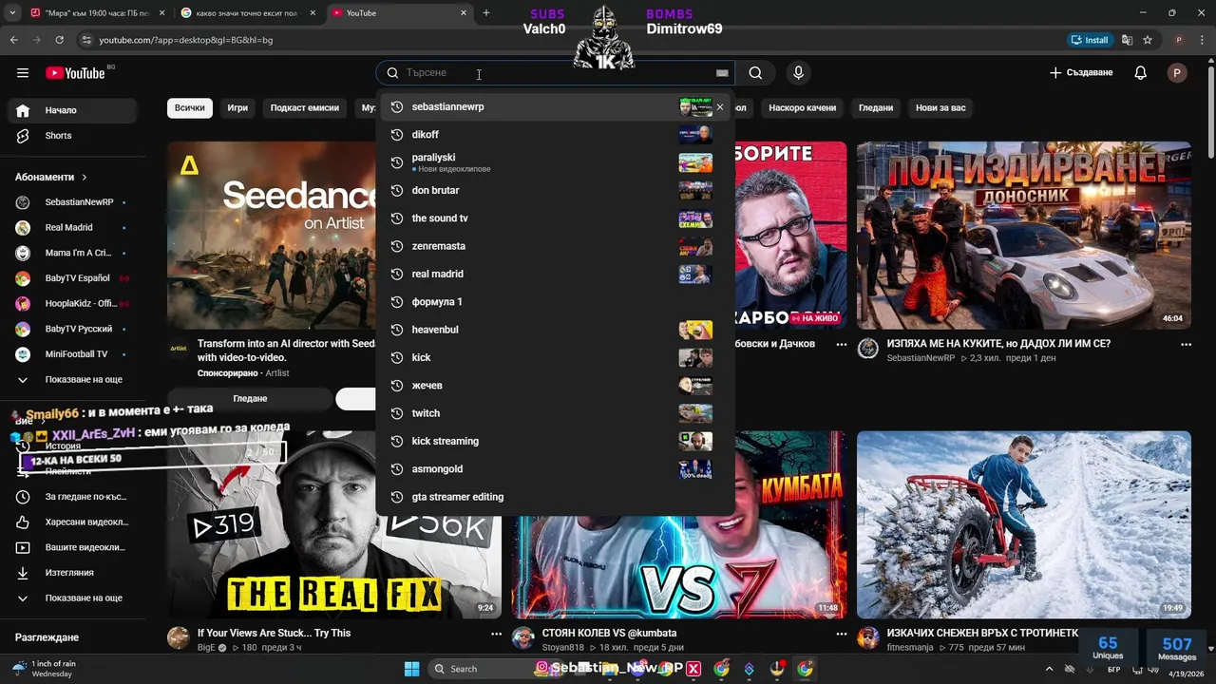The image size is (1216, 684).
Task: Remove the sebastiannewrp search suggestion
Action: [x=720, y=107]
